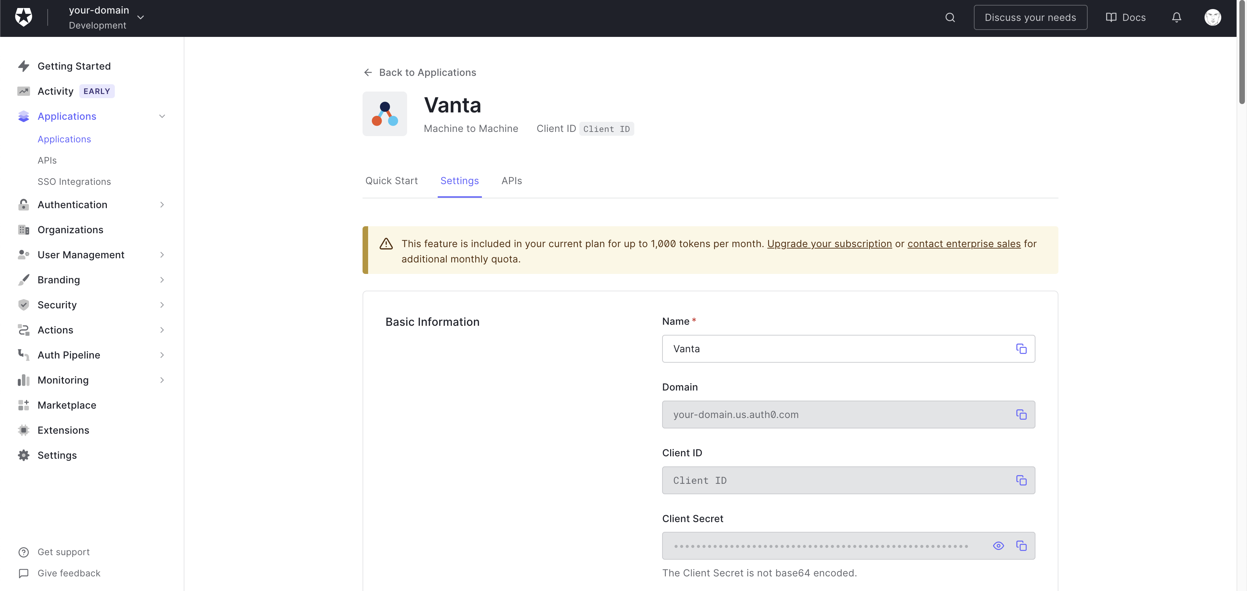The width and height of the screenshot is (1247, 591).
Task: Click the Auth Pipeline icon
Action: coord(23,355)
